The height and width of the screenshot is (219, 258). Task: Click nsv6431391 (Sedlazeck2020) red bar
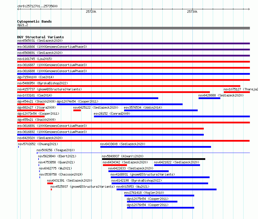(x=50, y=183)
